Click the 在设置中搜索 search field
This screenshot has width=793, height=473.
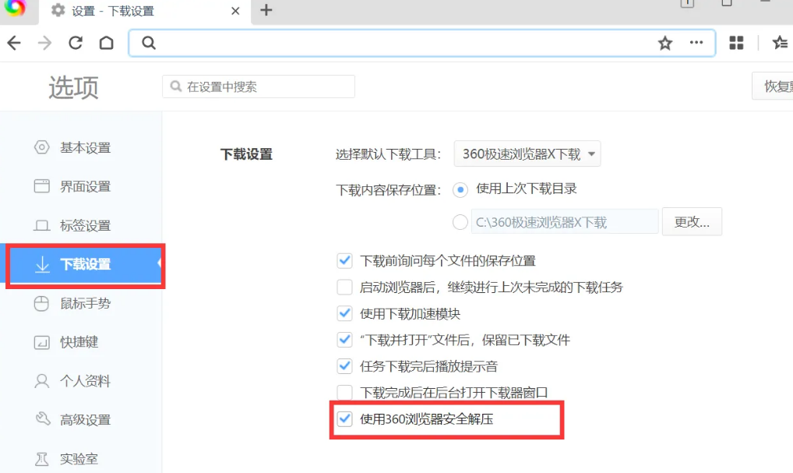[x=259, y=86]
